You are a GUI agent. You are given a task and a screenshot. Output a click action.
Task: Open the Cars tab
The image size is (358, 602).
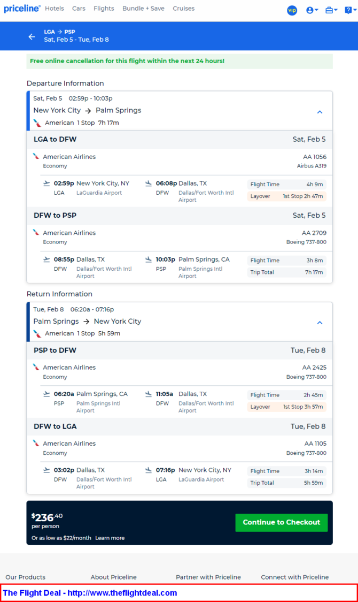point(79,9)
